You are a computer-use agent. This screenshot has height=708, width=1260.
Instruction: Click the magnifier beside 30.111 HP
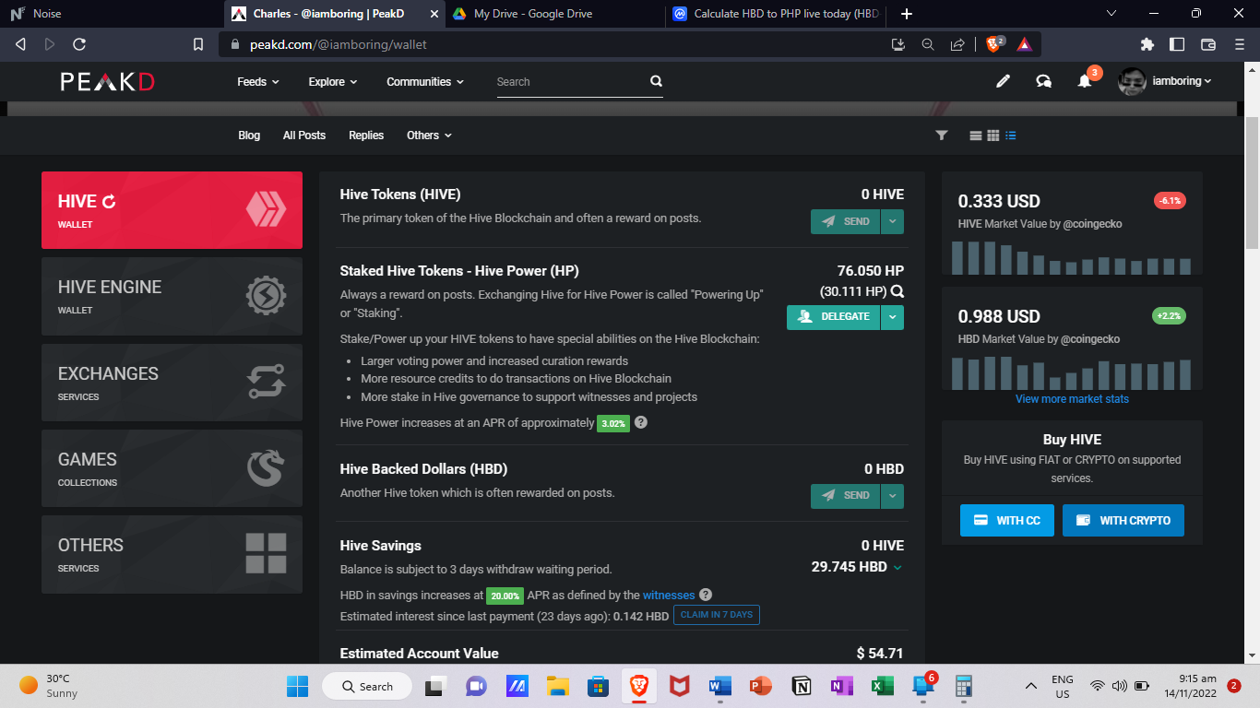tap(897, 291)
